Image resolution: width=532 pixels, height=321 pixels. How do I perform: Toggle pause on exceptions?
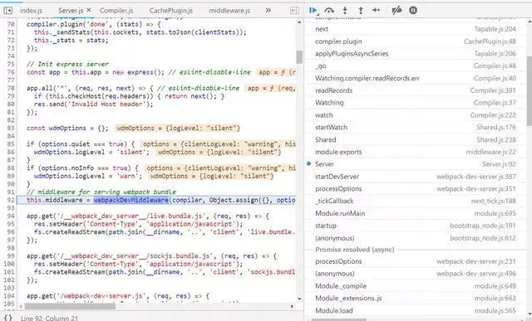pyautogui.click(x=413, y=10)
